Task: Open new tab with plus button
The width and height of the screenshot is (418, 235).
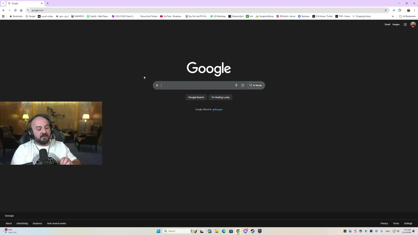Action: (48, 3)
